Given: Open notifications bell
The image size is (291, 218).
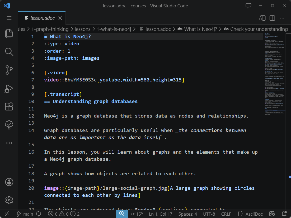Looking at the screenshot, I should coord(284,214).
